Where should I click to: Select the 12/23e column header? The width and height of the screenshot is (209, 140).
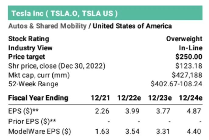[x=160, y=98]
